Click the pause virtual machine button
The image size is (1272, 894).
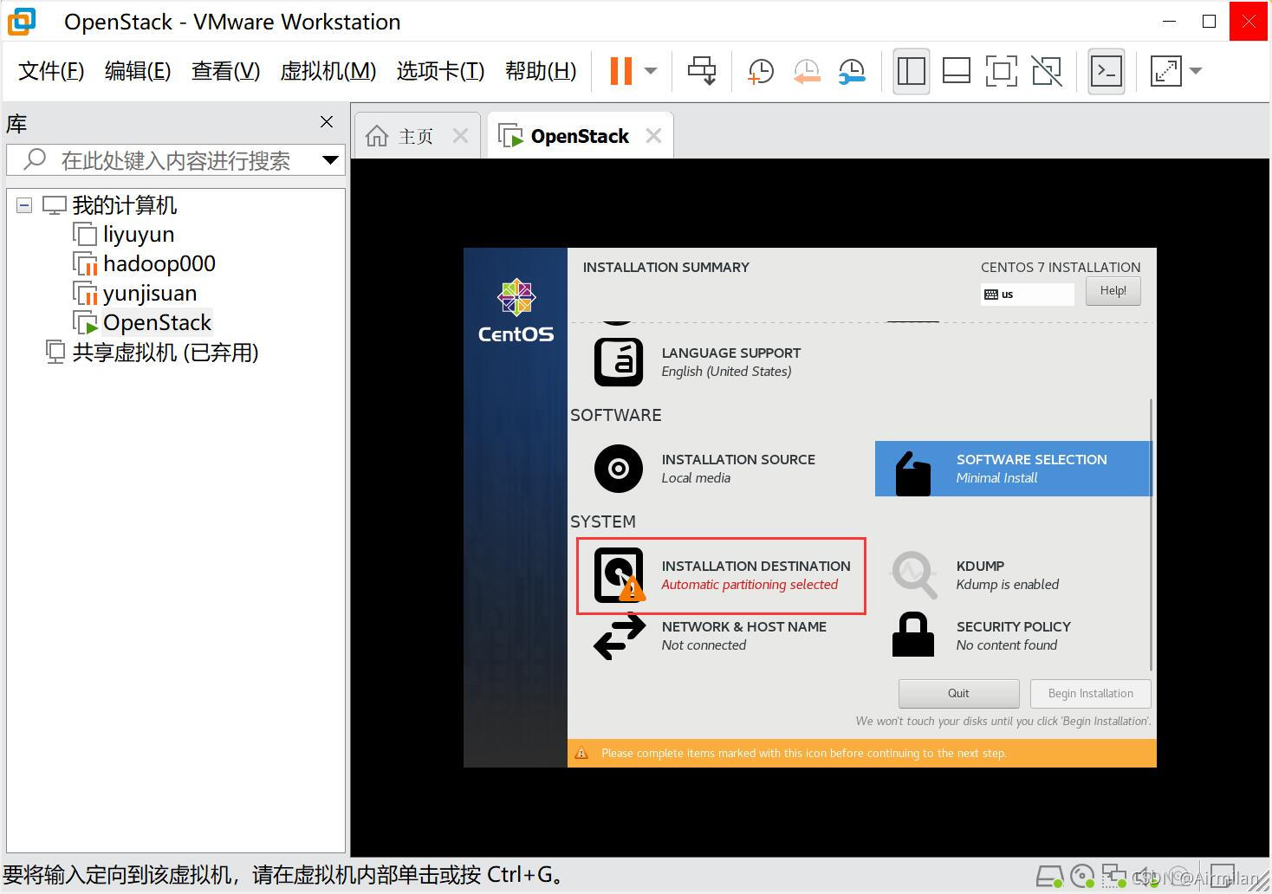click(x=620, y=71)
